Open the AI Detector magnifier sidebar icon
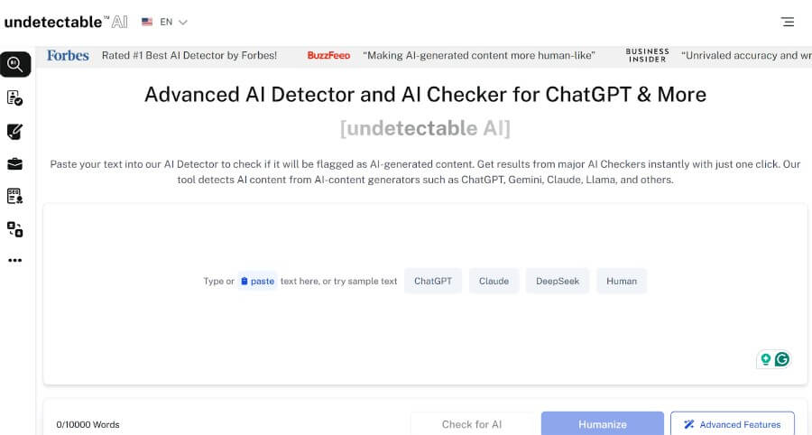 coord(15,64)
